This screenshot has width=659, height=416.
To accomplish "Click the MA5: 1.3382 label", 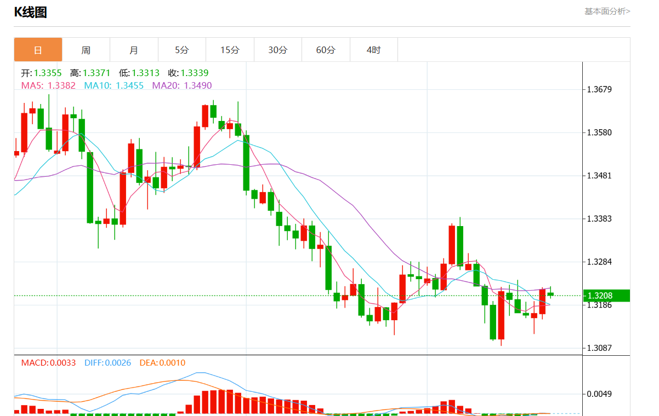I will (x=48, y=85).
